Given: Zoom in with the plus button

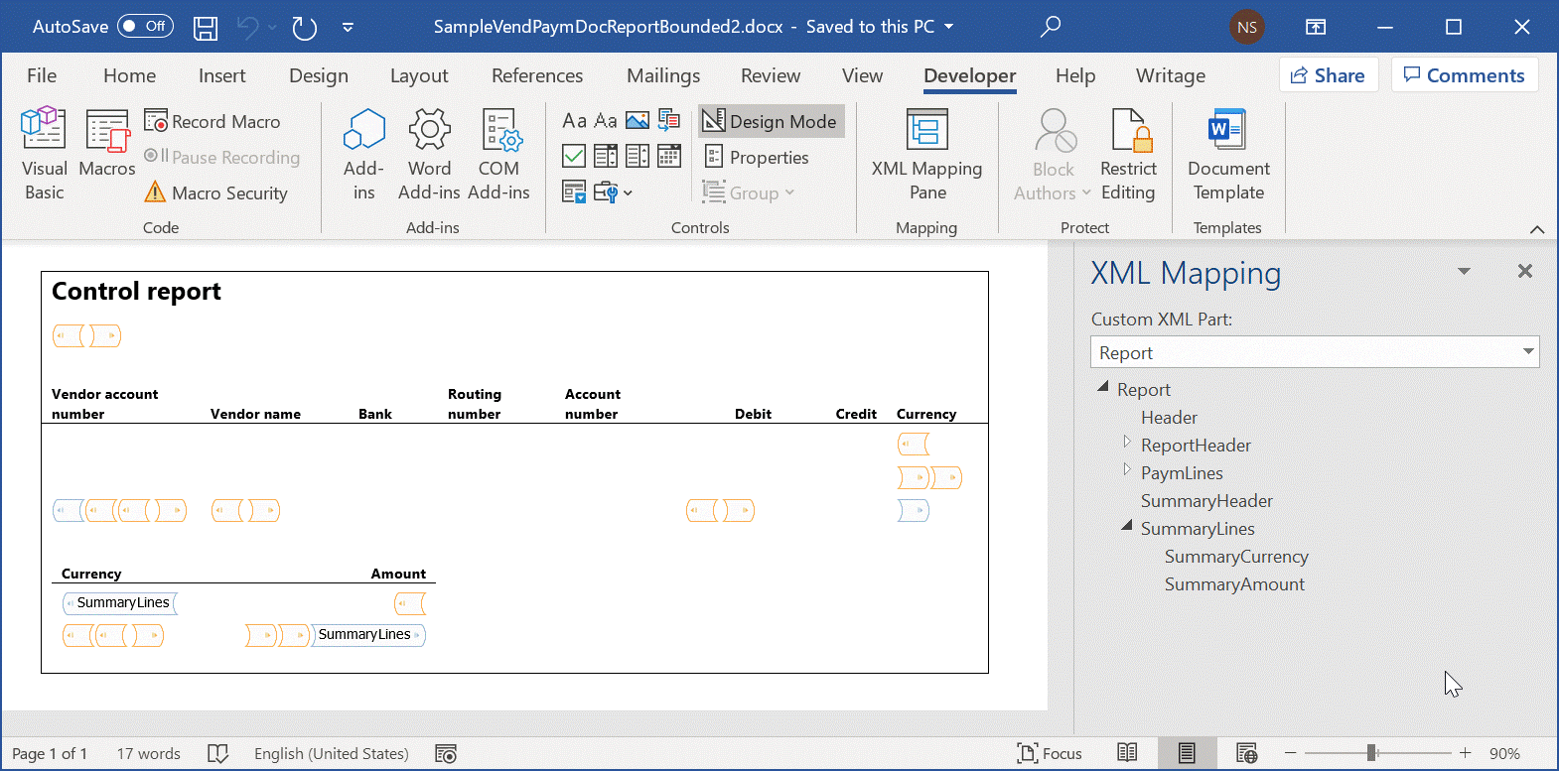Looking at the screenshot, I should [x=1465, y=753].
